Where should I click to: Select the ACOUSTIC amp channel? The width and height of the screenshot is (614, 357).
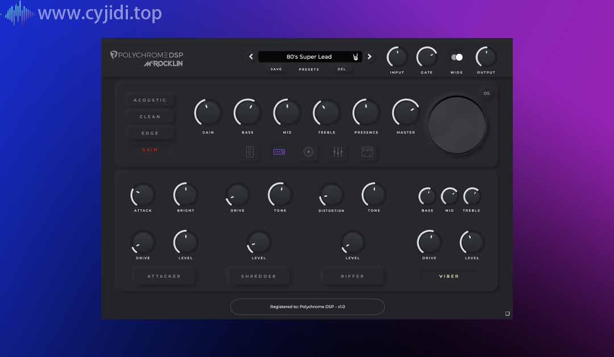tap(150, 100)
